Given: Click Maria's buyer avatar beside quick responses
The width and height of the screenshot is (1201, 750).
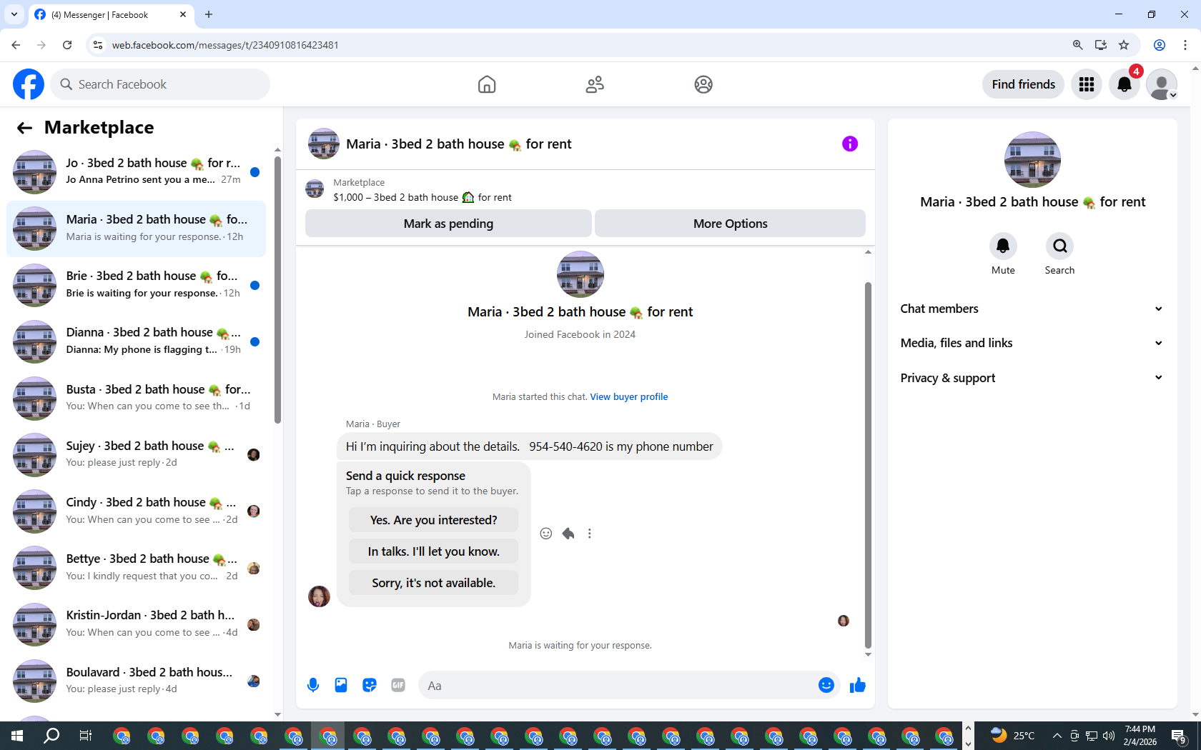Looking at the screenshot, I should [319, 596].
